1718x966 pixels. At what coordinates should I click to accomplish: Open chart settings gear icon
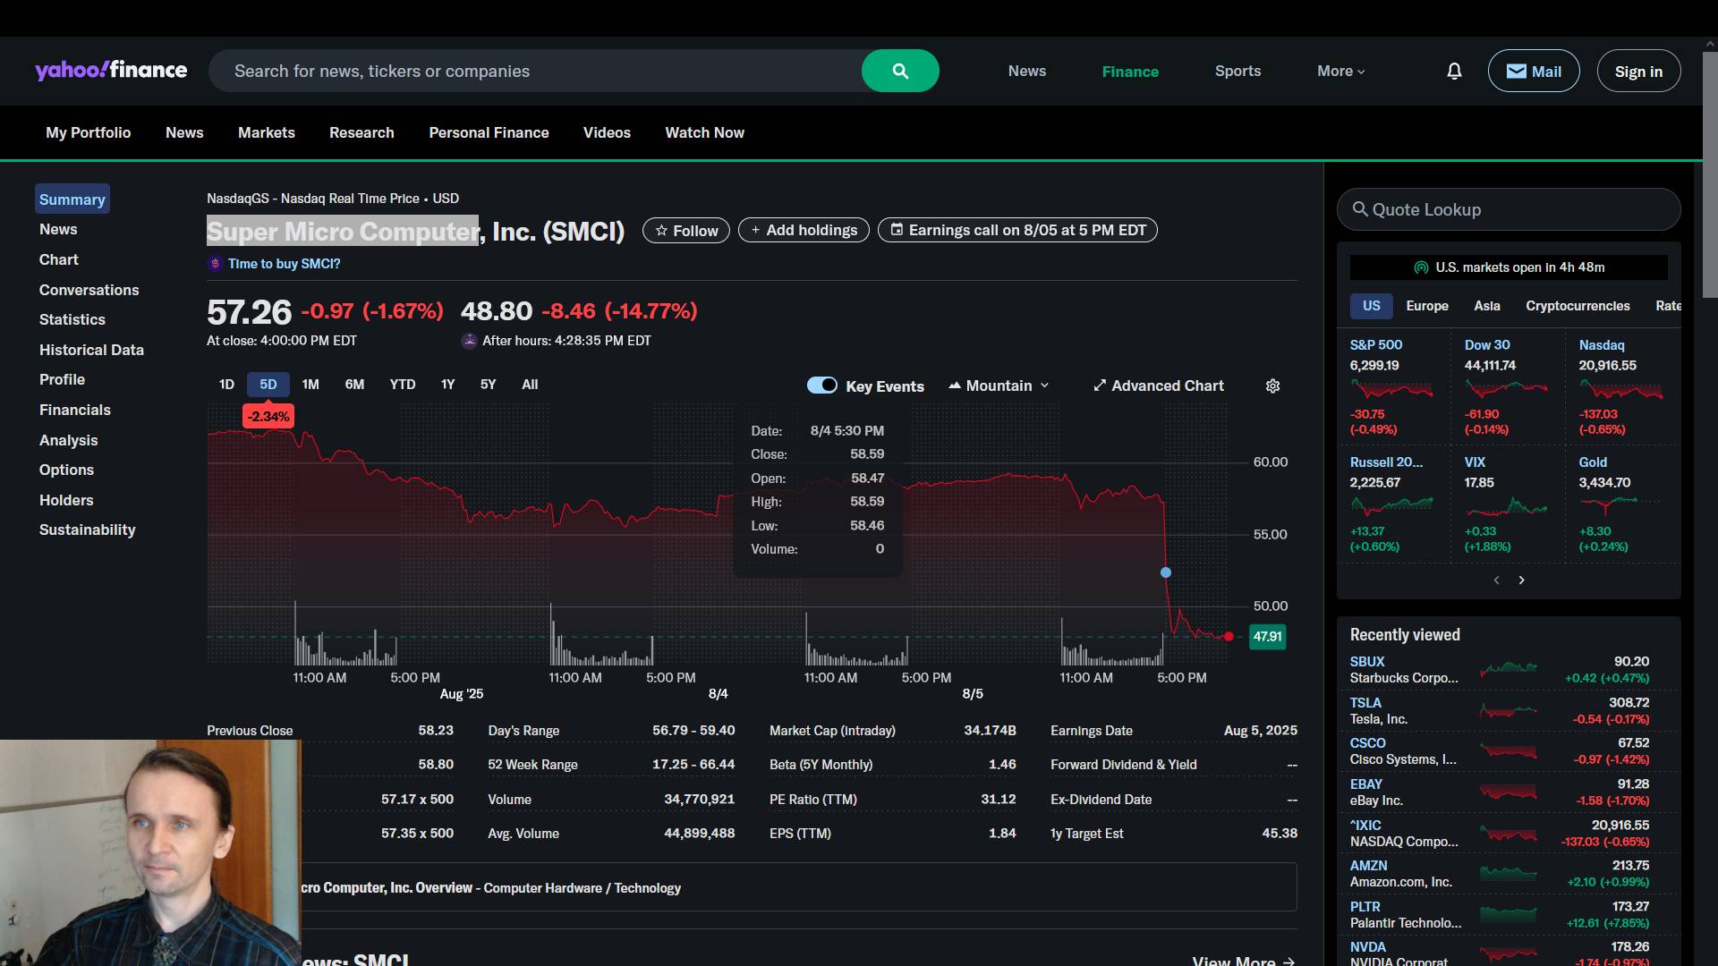tap(1272, 386)
